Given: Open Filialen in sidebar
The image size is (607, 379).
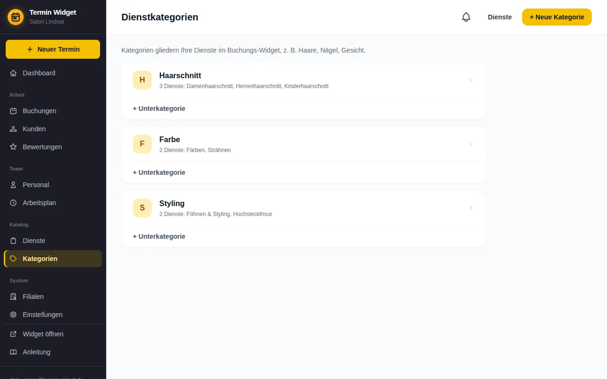Looking at the screenshot, I should tap(53, 297).
